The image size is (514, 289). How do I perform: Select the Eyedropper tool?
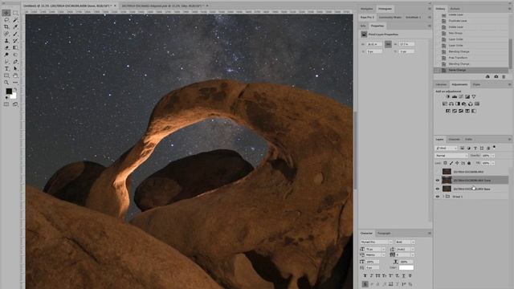point(15,26)
